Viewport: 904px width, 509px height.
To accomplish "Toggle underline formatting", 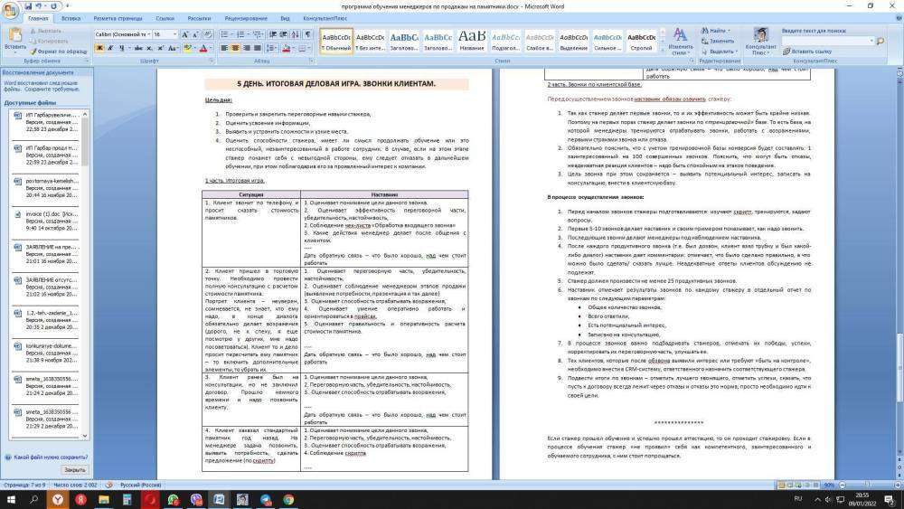I will (122, 48).
